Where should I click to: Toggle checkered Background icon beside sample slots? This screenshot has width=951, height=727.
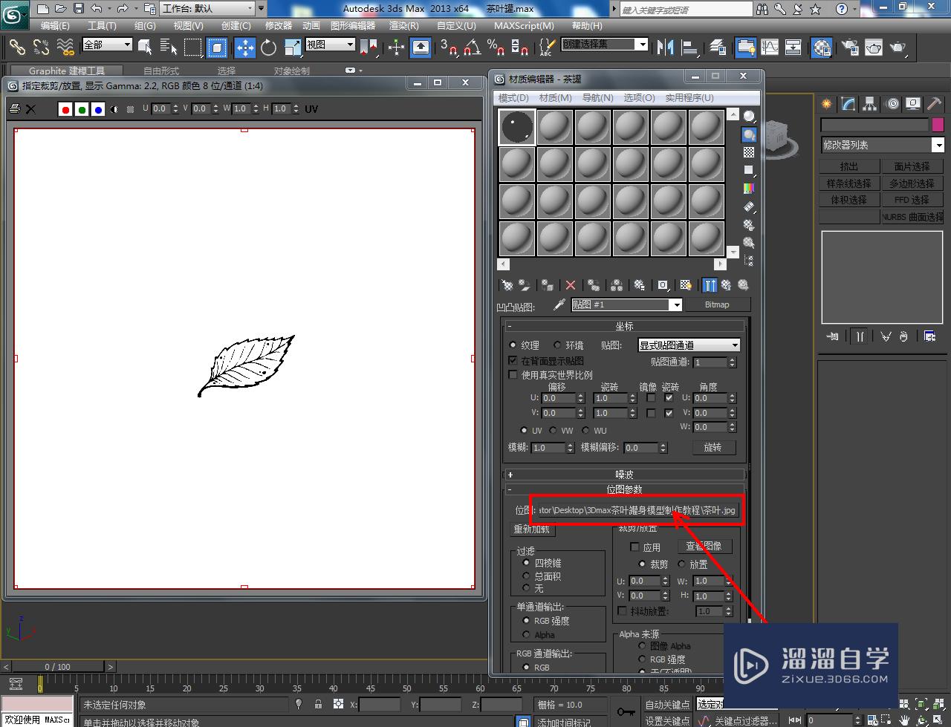tap(749, 152)
